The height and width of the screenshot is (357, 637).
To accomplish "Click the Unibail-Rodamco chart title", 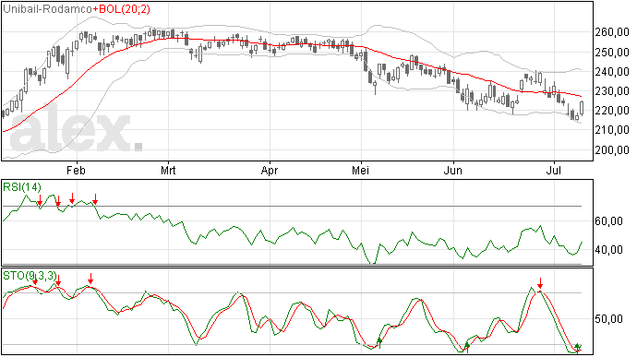I will 48,9.
